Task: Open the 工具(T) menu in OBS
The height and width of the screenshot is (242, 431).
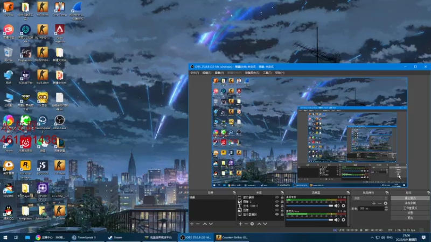Action: pos(267,73)
